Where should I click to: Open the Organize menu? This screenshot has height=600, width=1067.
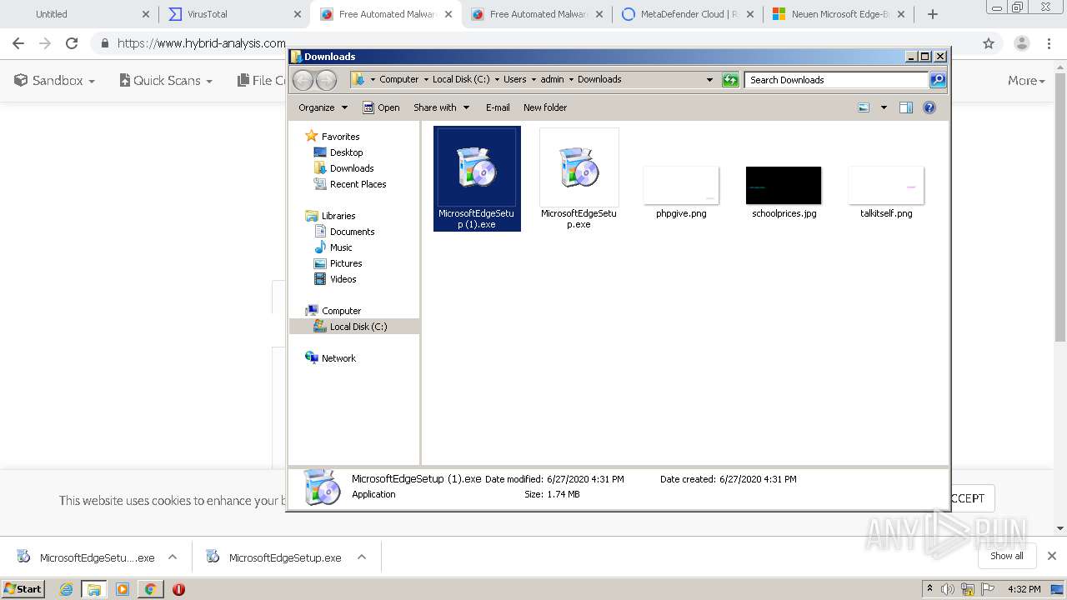coord(323,107)
